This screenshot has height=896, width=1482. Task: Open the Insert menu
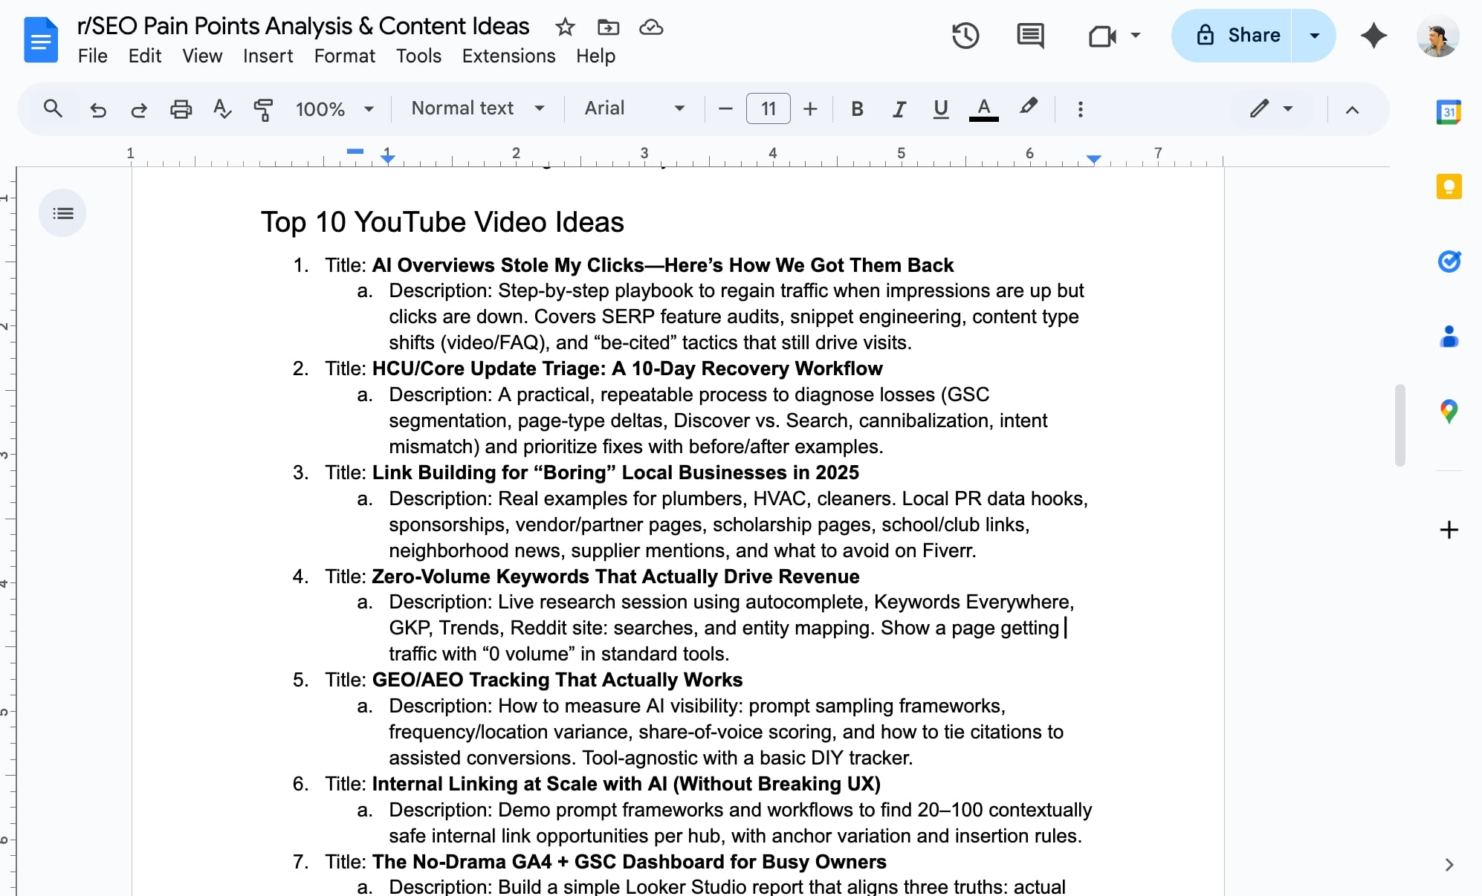(x=268, y=56)
